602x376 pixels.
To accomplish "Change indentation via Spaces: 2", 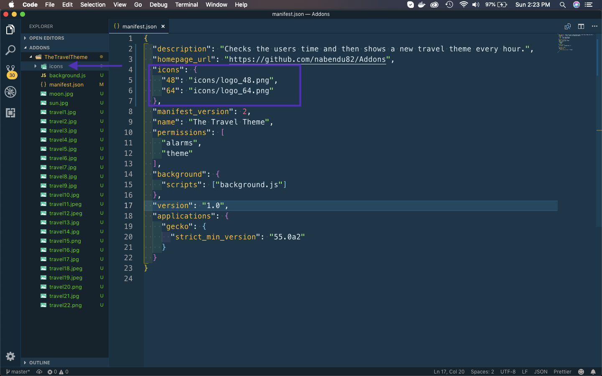I will pos(482,372).
